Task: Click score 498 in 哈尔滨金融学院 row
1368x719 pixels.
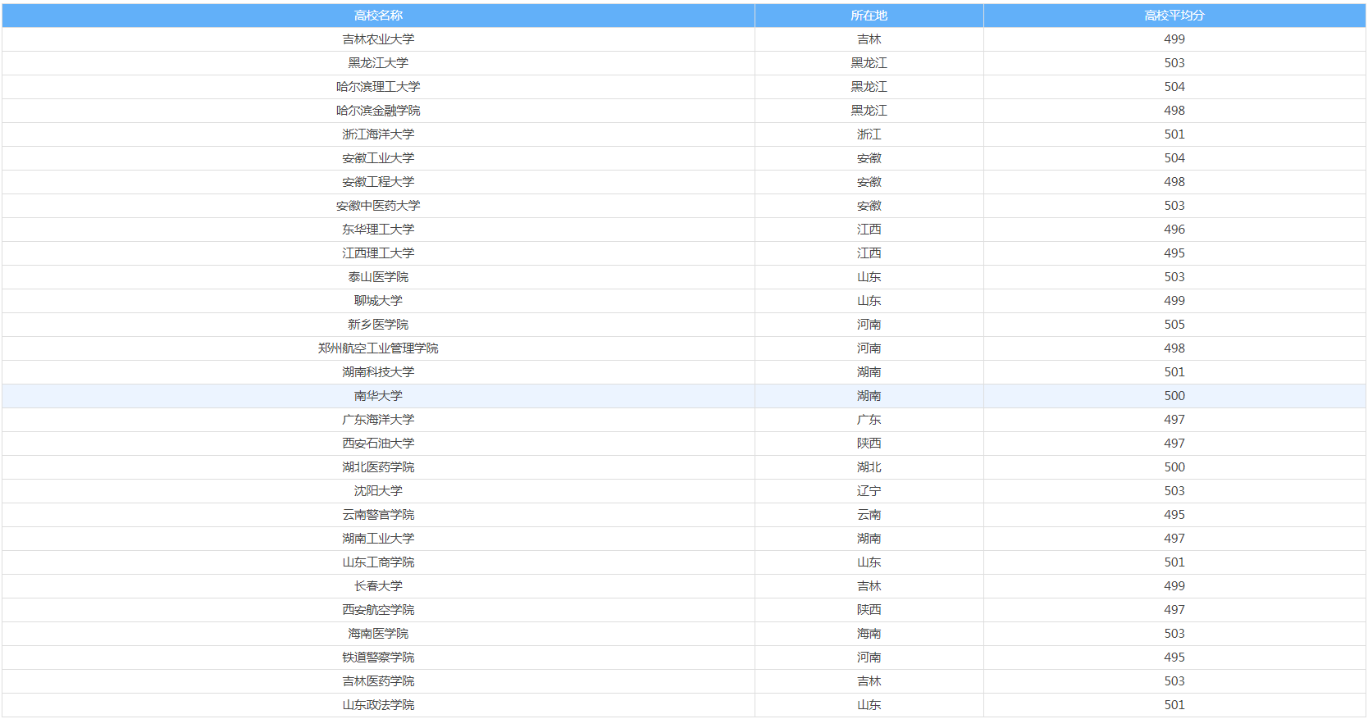Action: point(1174,111)
